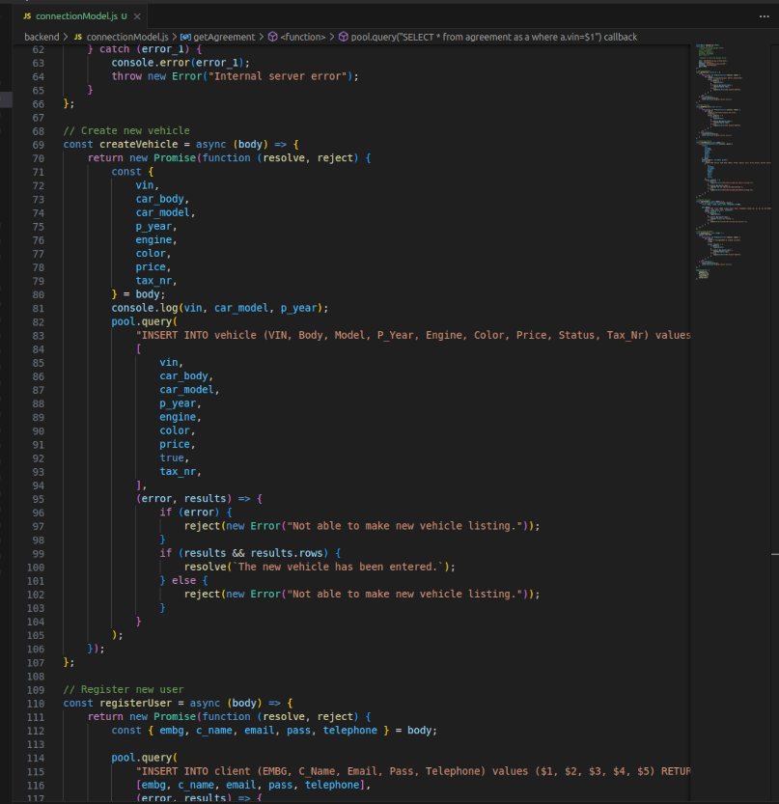Open the <function> breadcrumb item

coord(304,37)
